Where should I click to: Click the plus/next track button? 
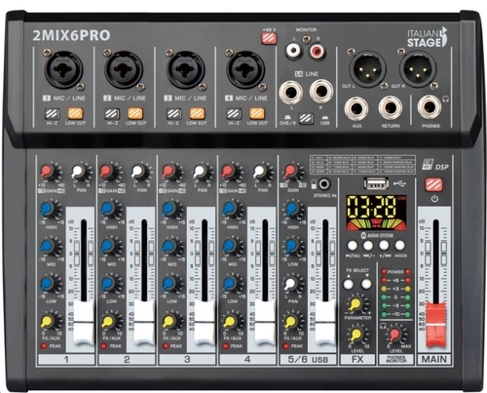click(x=384, y=245)
